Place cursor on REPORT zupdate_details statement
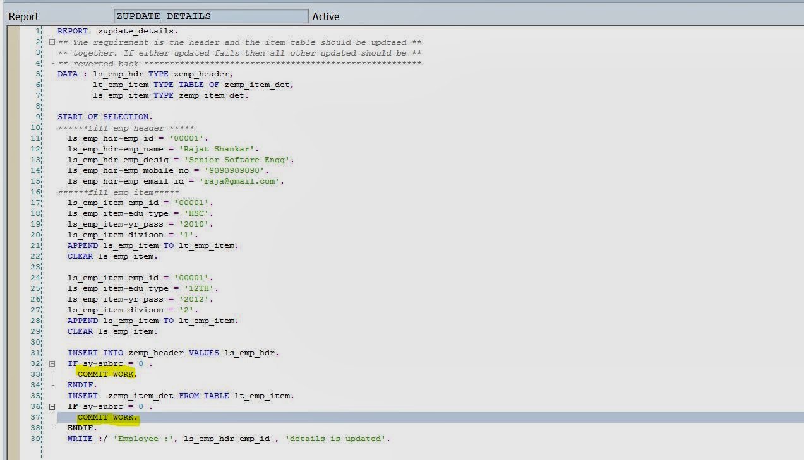 117,31
